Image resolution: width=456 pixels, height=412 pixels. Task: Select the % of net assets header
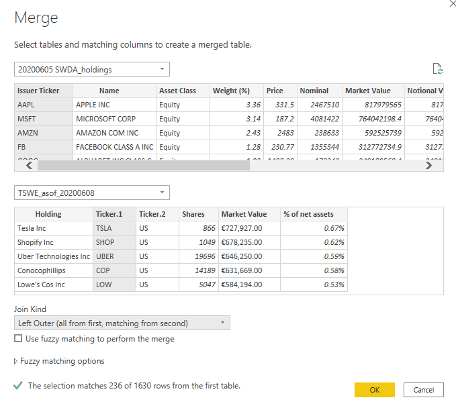(314, 214)
